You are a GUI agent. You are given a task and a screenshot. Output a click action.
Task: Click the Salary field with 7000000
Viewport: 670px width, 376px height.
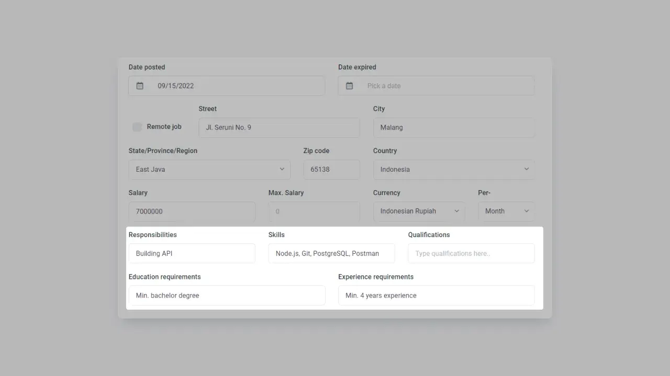tap(192, 211)
